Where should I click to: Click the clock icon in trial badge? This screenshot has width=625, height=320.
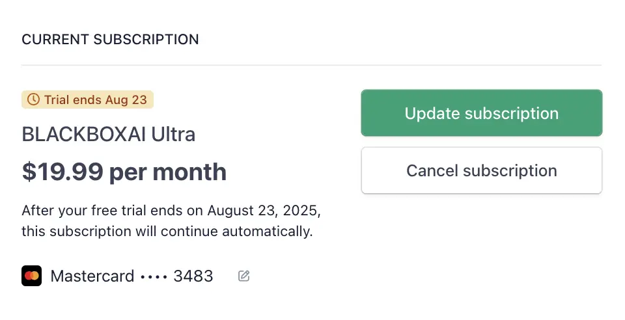click(33, 99)
